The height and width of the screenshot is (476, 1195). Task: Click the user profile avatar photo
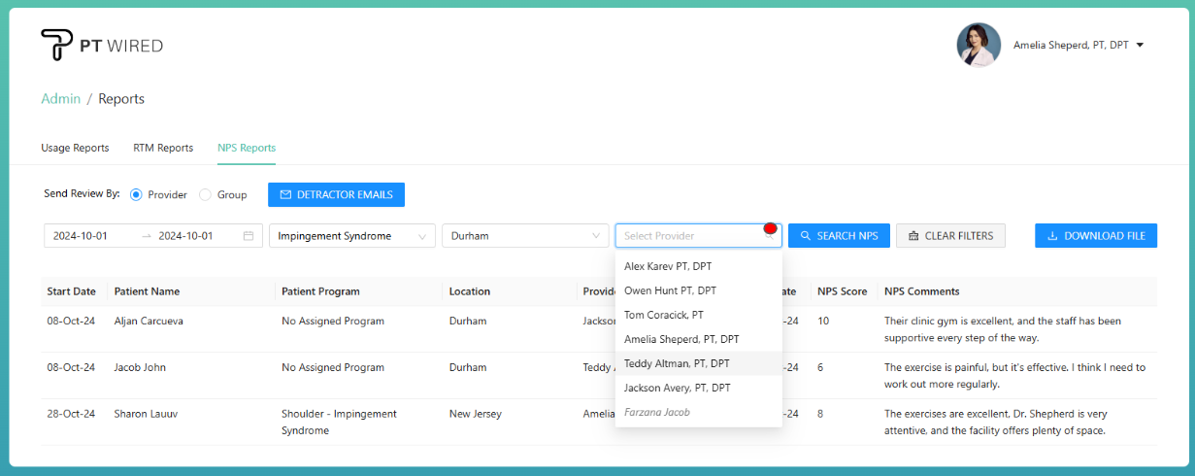pyautogui.click(x=979, y=45)
